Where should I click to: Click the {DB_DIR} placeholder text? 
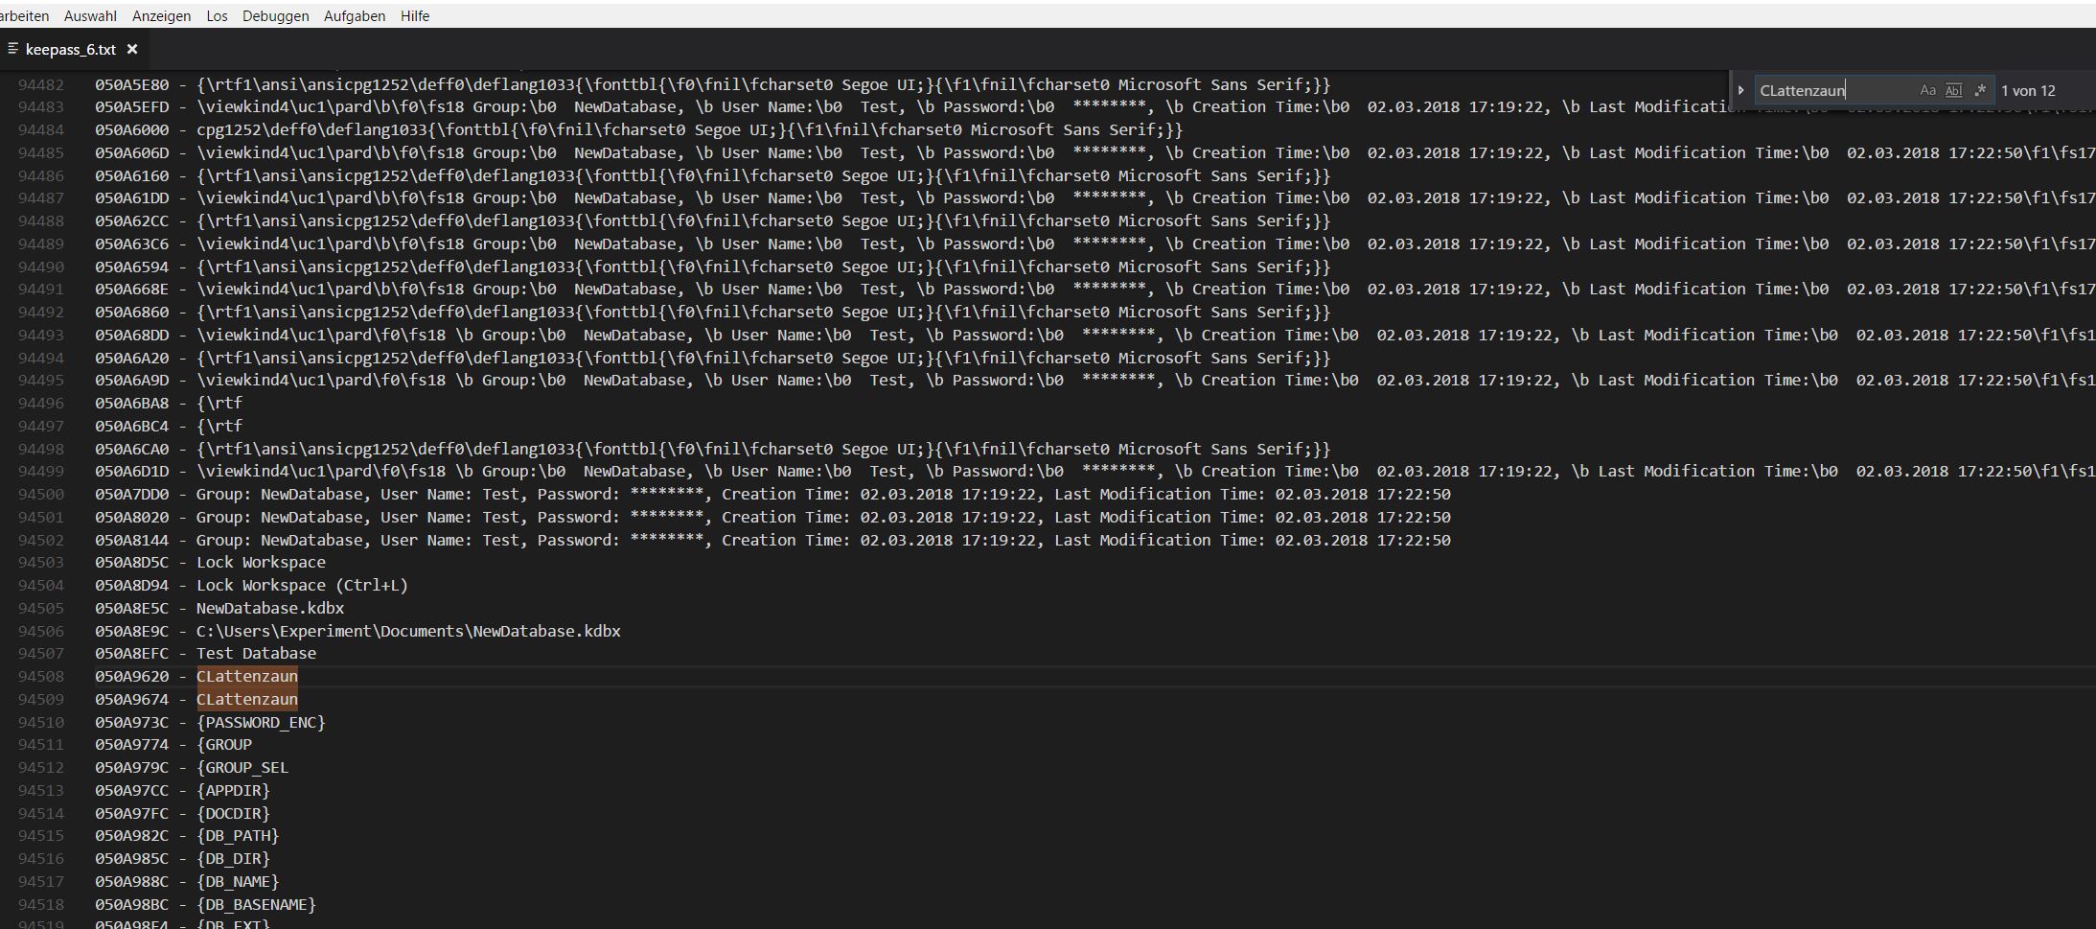point(233,858)
